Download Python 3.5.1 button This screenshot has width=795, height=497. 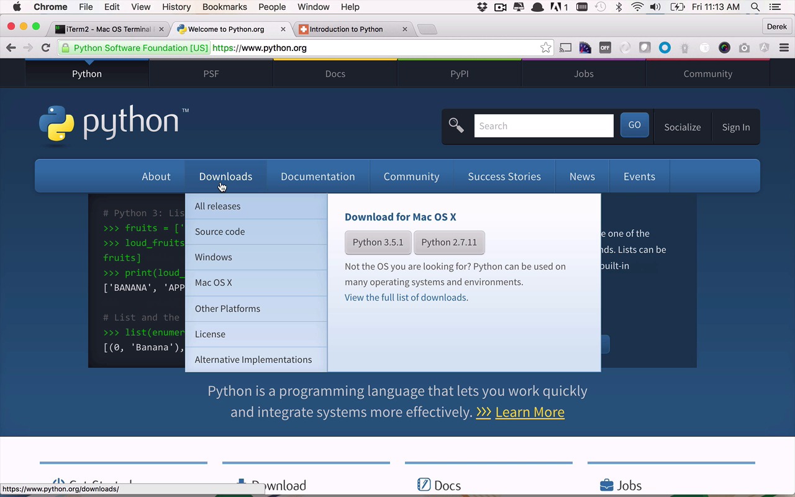(378, 242)
